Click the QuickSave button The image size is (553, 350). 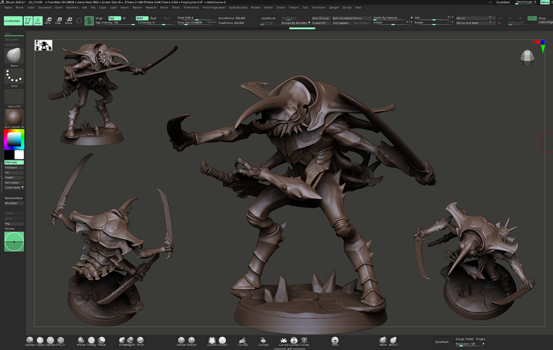pyautogui.click(x=503, y=2)
